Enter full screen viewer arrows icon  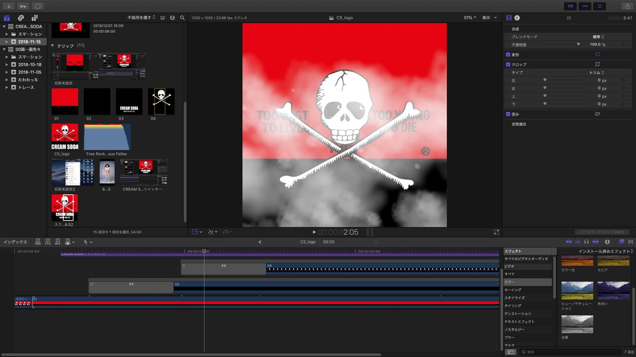[496, 232]
